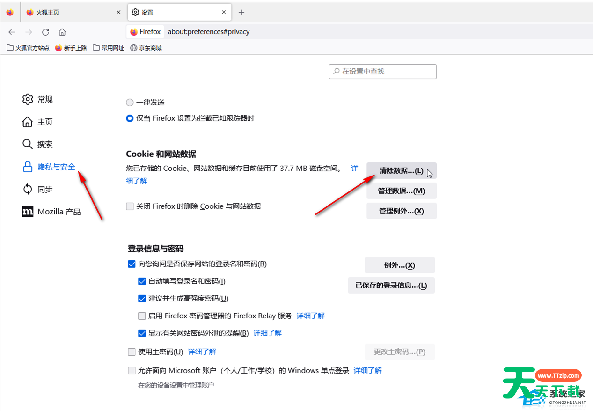
Task: Open 详细了解 link for Firefox Relay
Action: tap(311, 316)
